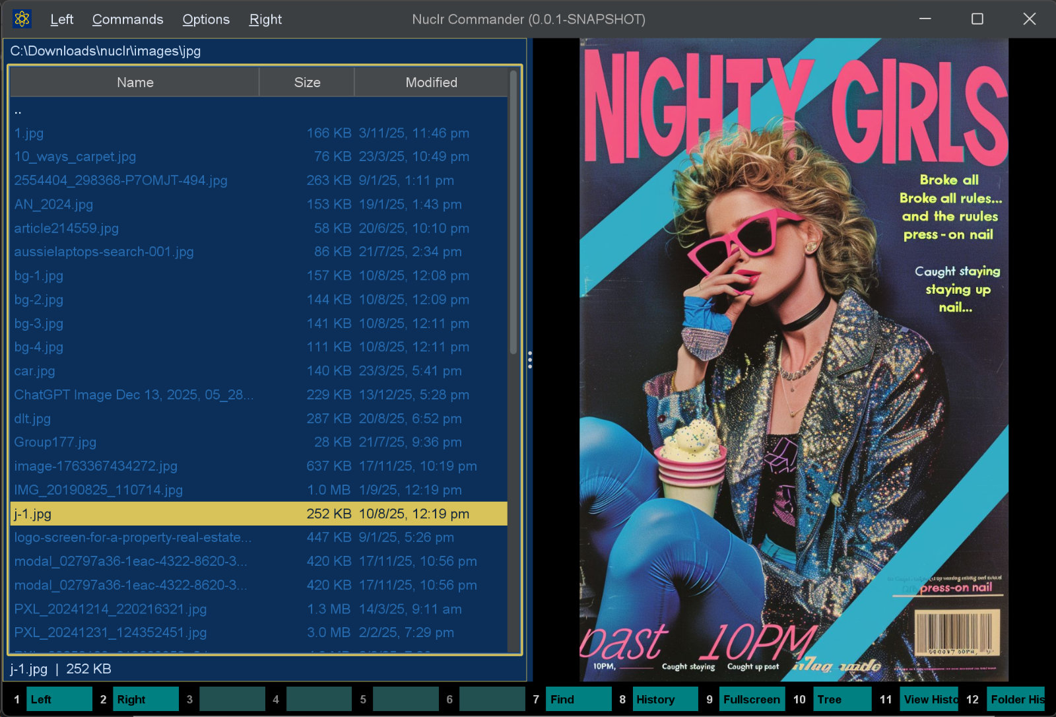Select the file car.jpg

259,371
